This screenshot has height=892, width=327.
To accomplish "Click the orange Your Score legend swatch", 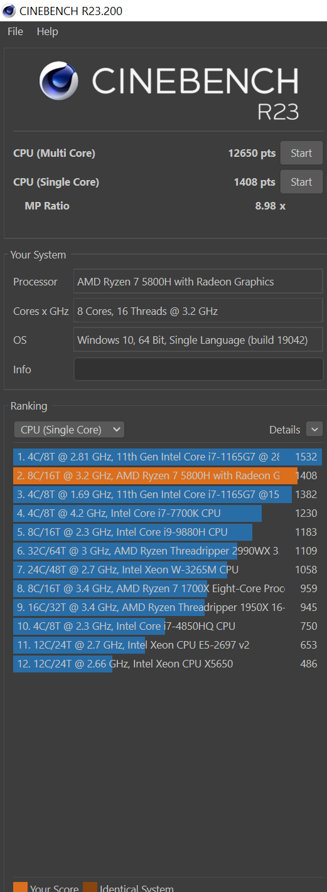I will tap(21, 887).
